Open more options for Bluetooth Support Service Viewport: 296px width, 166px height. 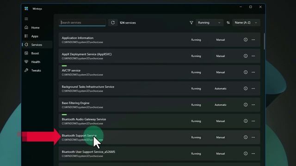(x=253, y=137)
